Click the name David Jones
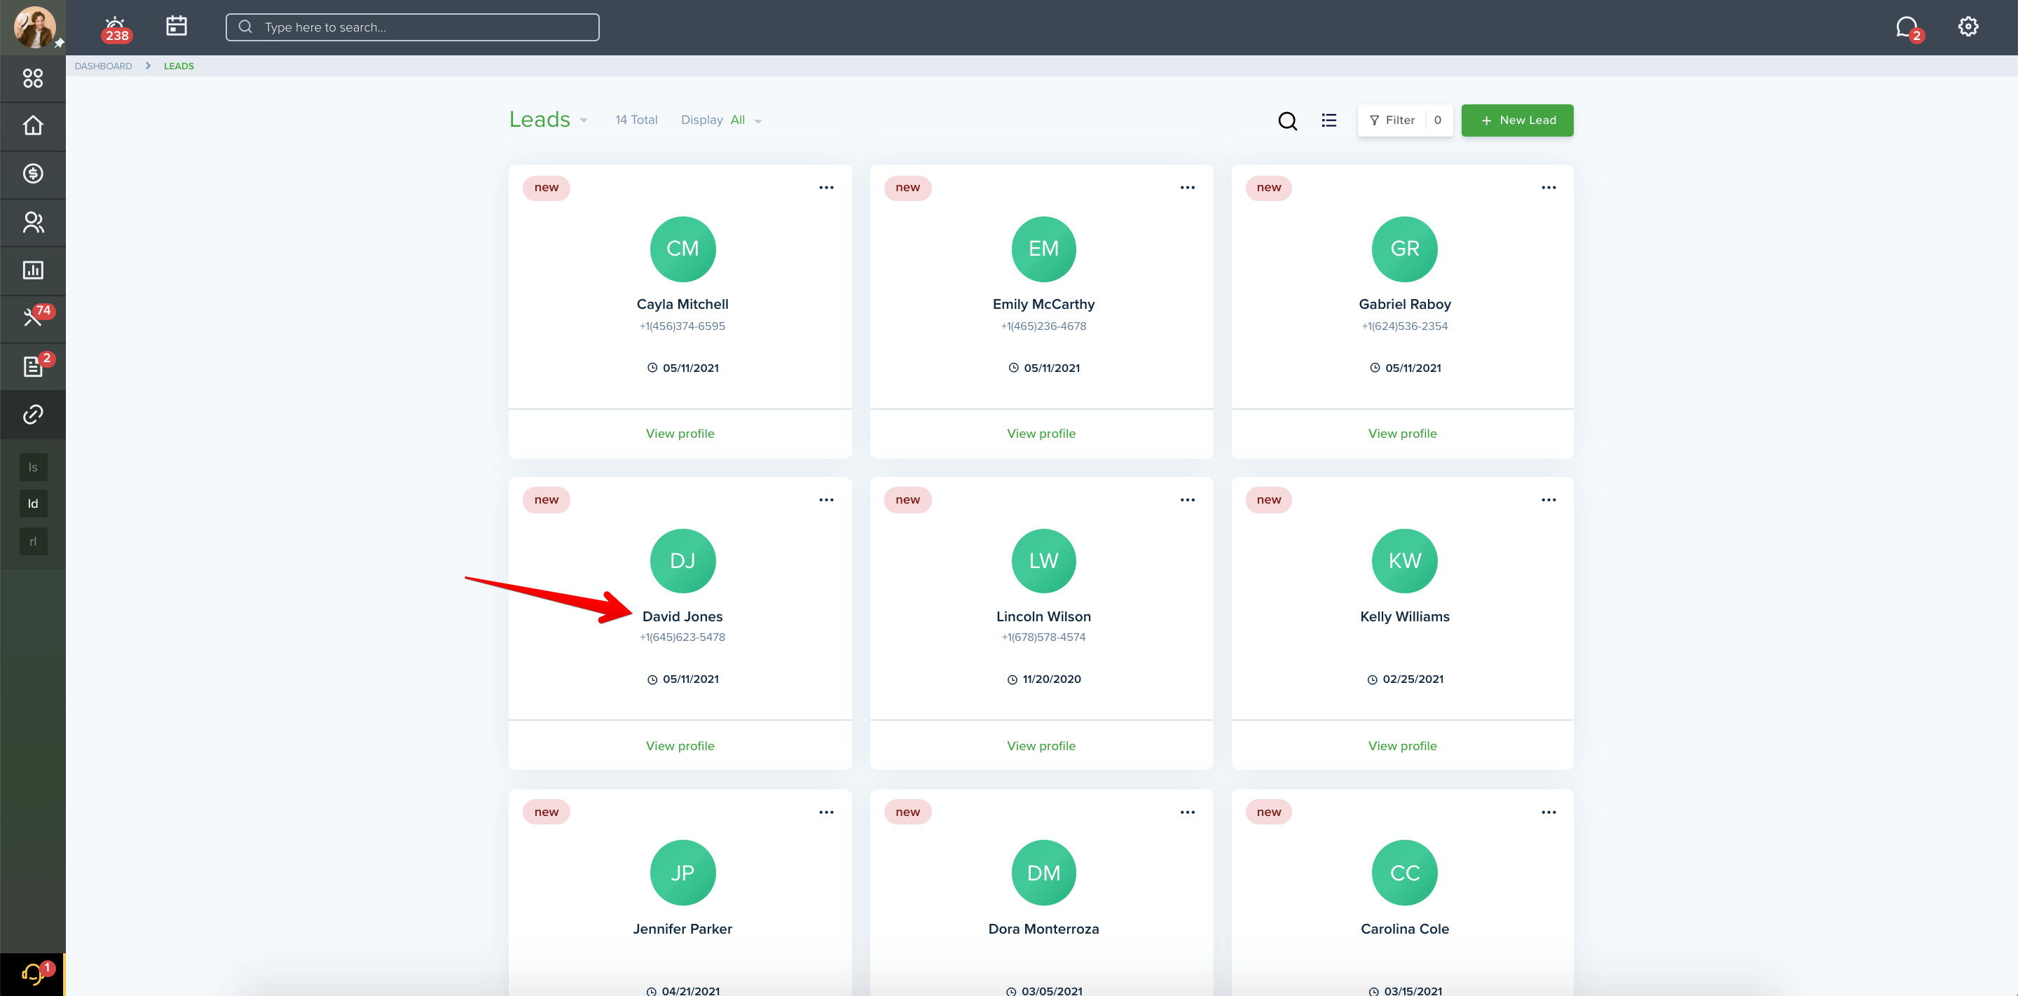The width and height of the screenshot is (2018, 996). point(682,617)
